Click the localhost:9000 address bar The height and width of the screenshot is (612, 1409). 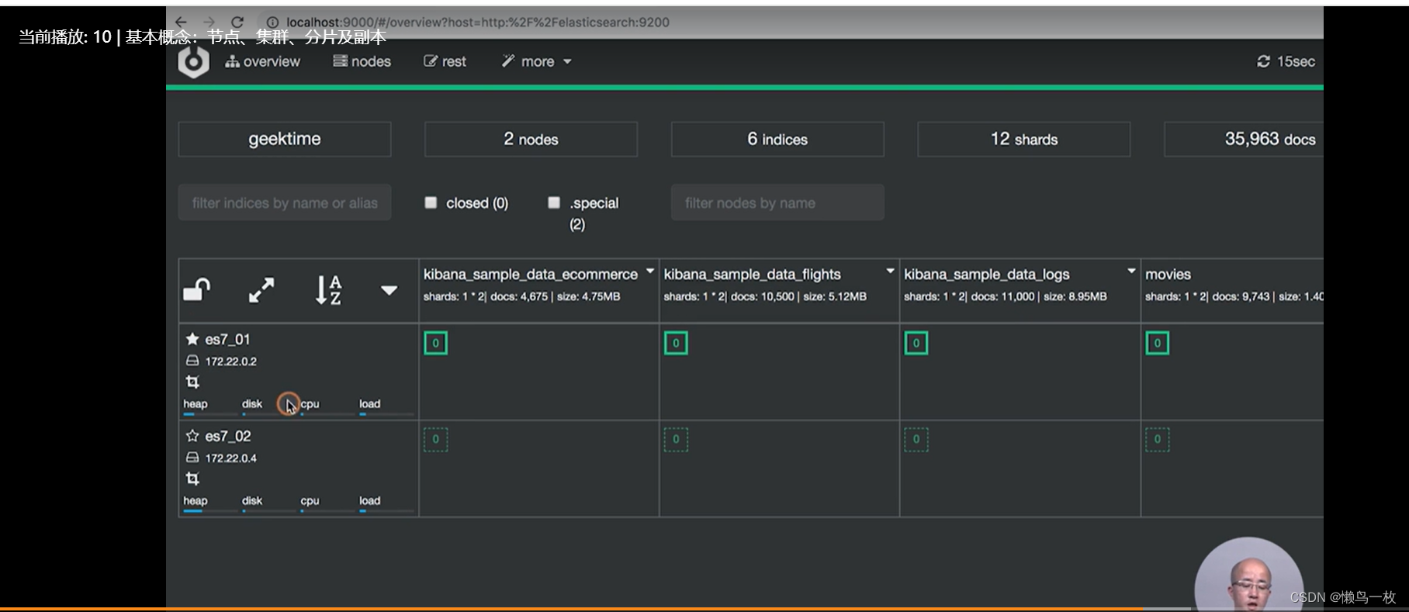[477, 22]
